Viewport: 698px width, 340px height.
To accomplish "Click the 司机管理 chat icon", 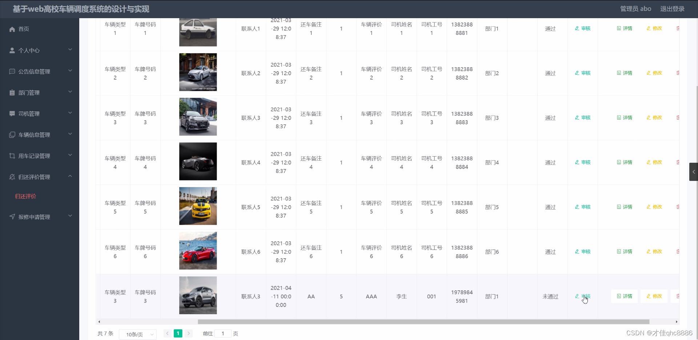I will pos(12,114).
